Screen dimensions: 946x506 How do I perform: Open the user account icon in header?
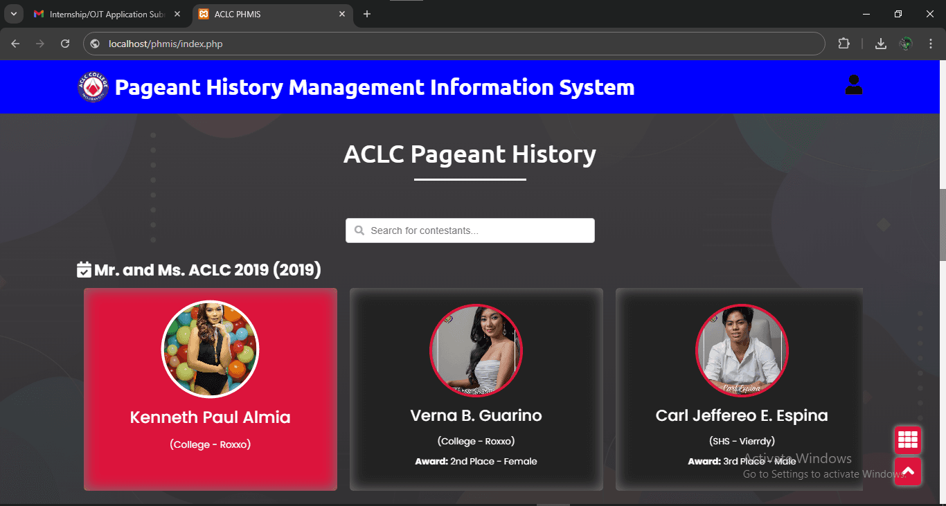tap(854, 85)
